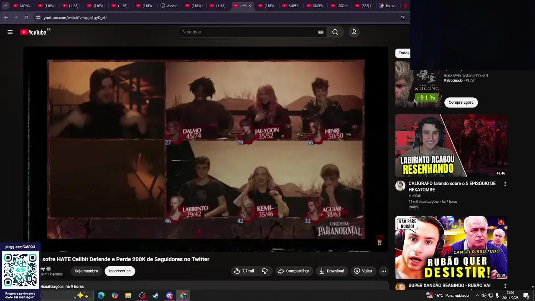
Task: Switch to the Roleta tab
Action: (387, 6)
